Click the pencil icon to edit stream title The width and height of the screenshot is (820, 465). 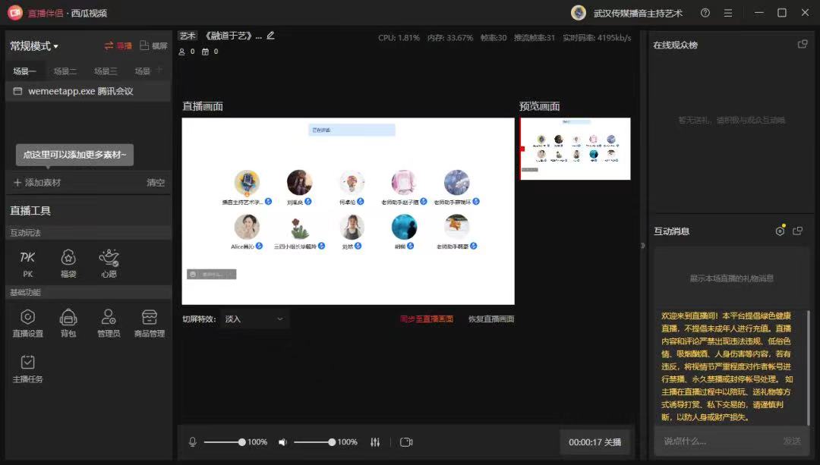pos(271,36)
